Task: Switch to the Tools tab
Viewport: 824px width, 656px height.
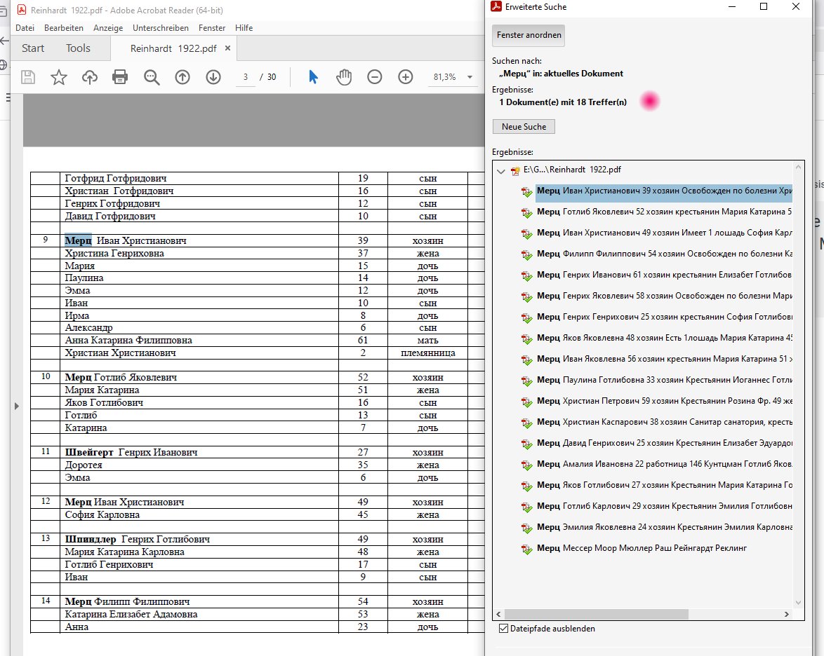Action: [x=78, y=48]
